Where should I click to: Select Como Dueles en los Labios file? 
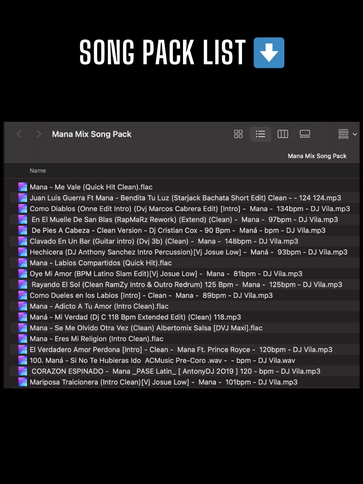pyautogui.click(x=151, y=295)
